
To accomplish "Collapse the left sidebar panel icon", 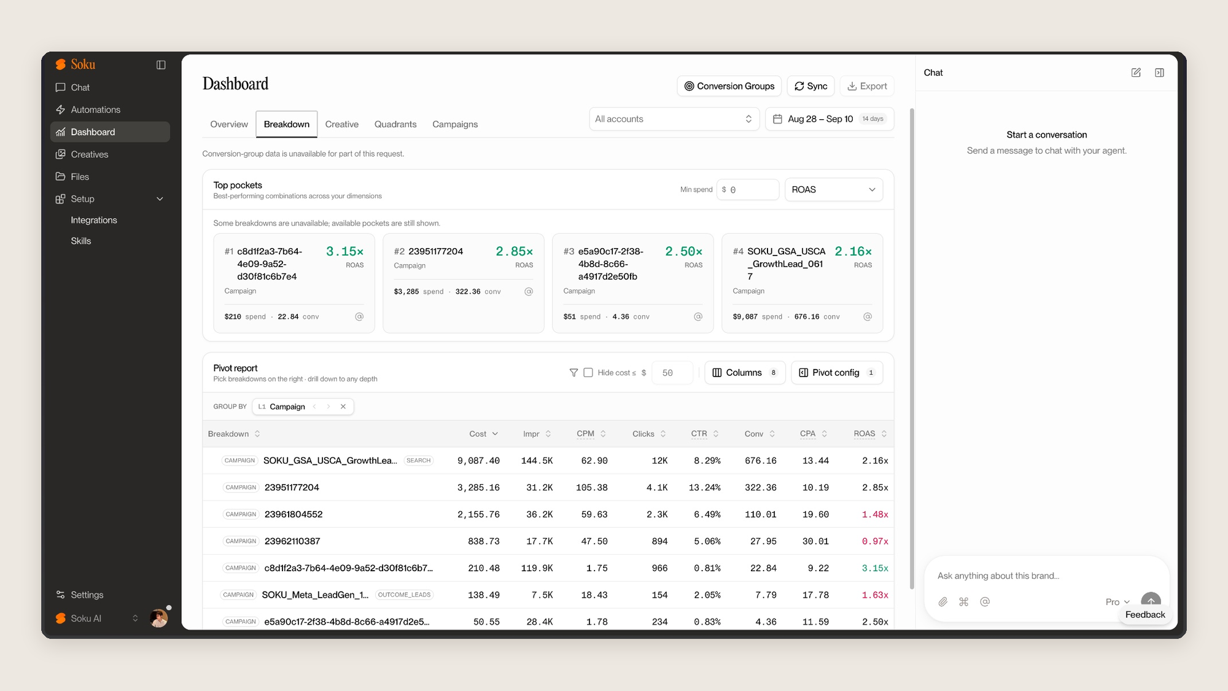I will 161,64.
